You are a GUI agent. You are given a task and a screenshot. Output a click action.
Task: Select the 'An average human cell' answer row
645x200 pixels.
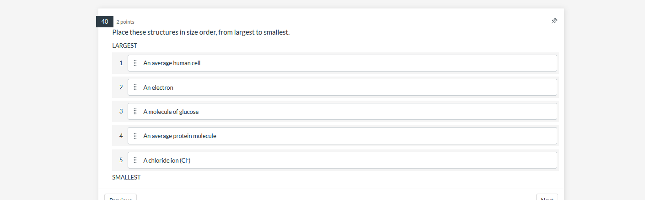(x=342, y=63)
